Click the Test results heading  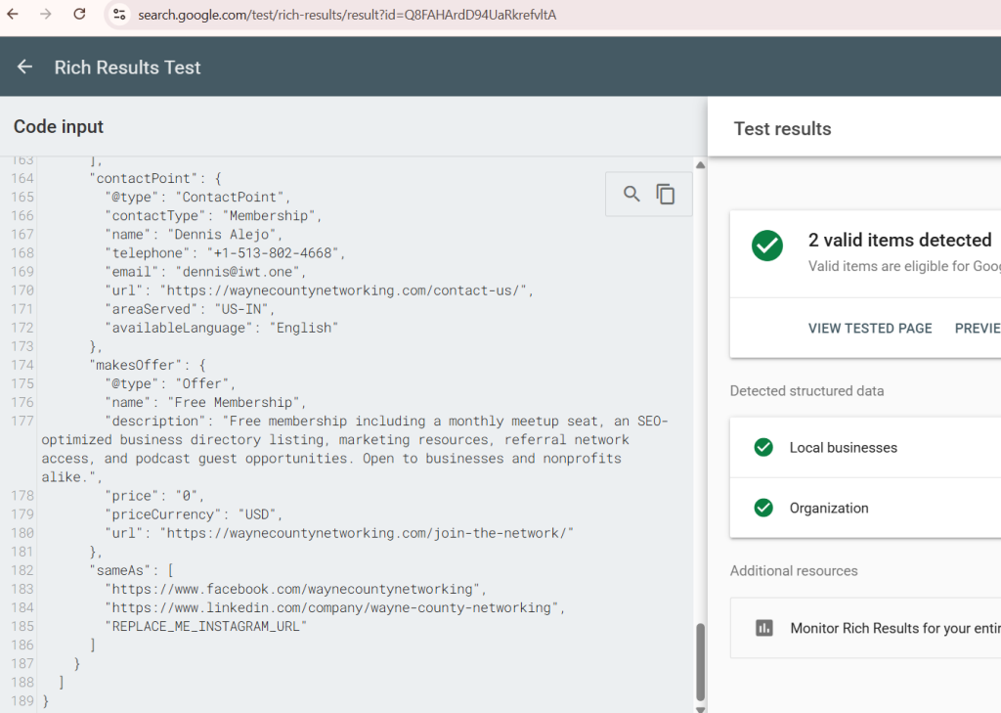point(783,128)
